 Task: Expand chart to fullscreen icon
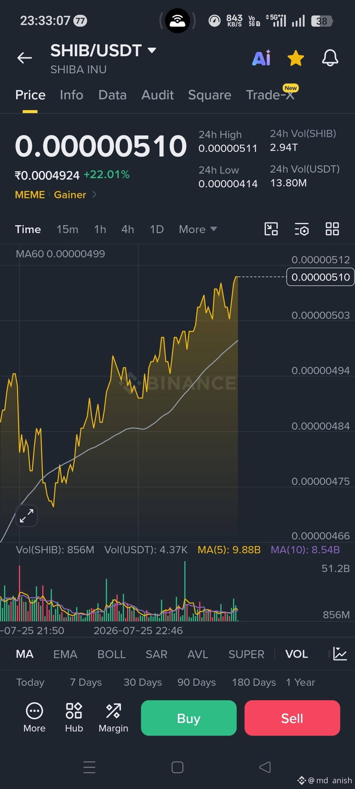pos(27,515)
